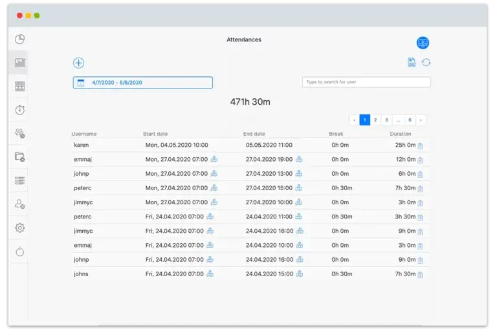The height and width of the screenshot is (331, 497).
Task: Delete johnp's 6h 0m attendance entry
Action: point(420,174)
